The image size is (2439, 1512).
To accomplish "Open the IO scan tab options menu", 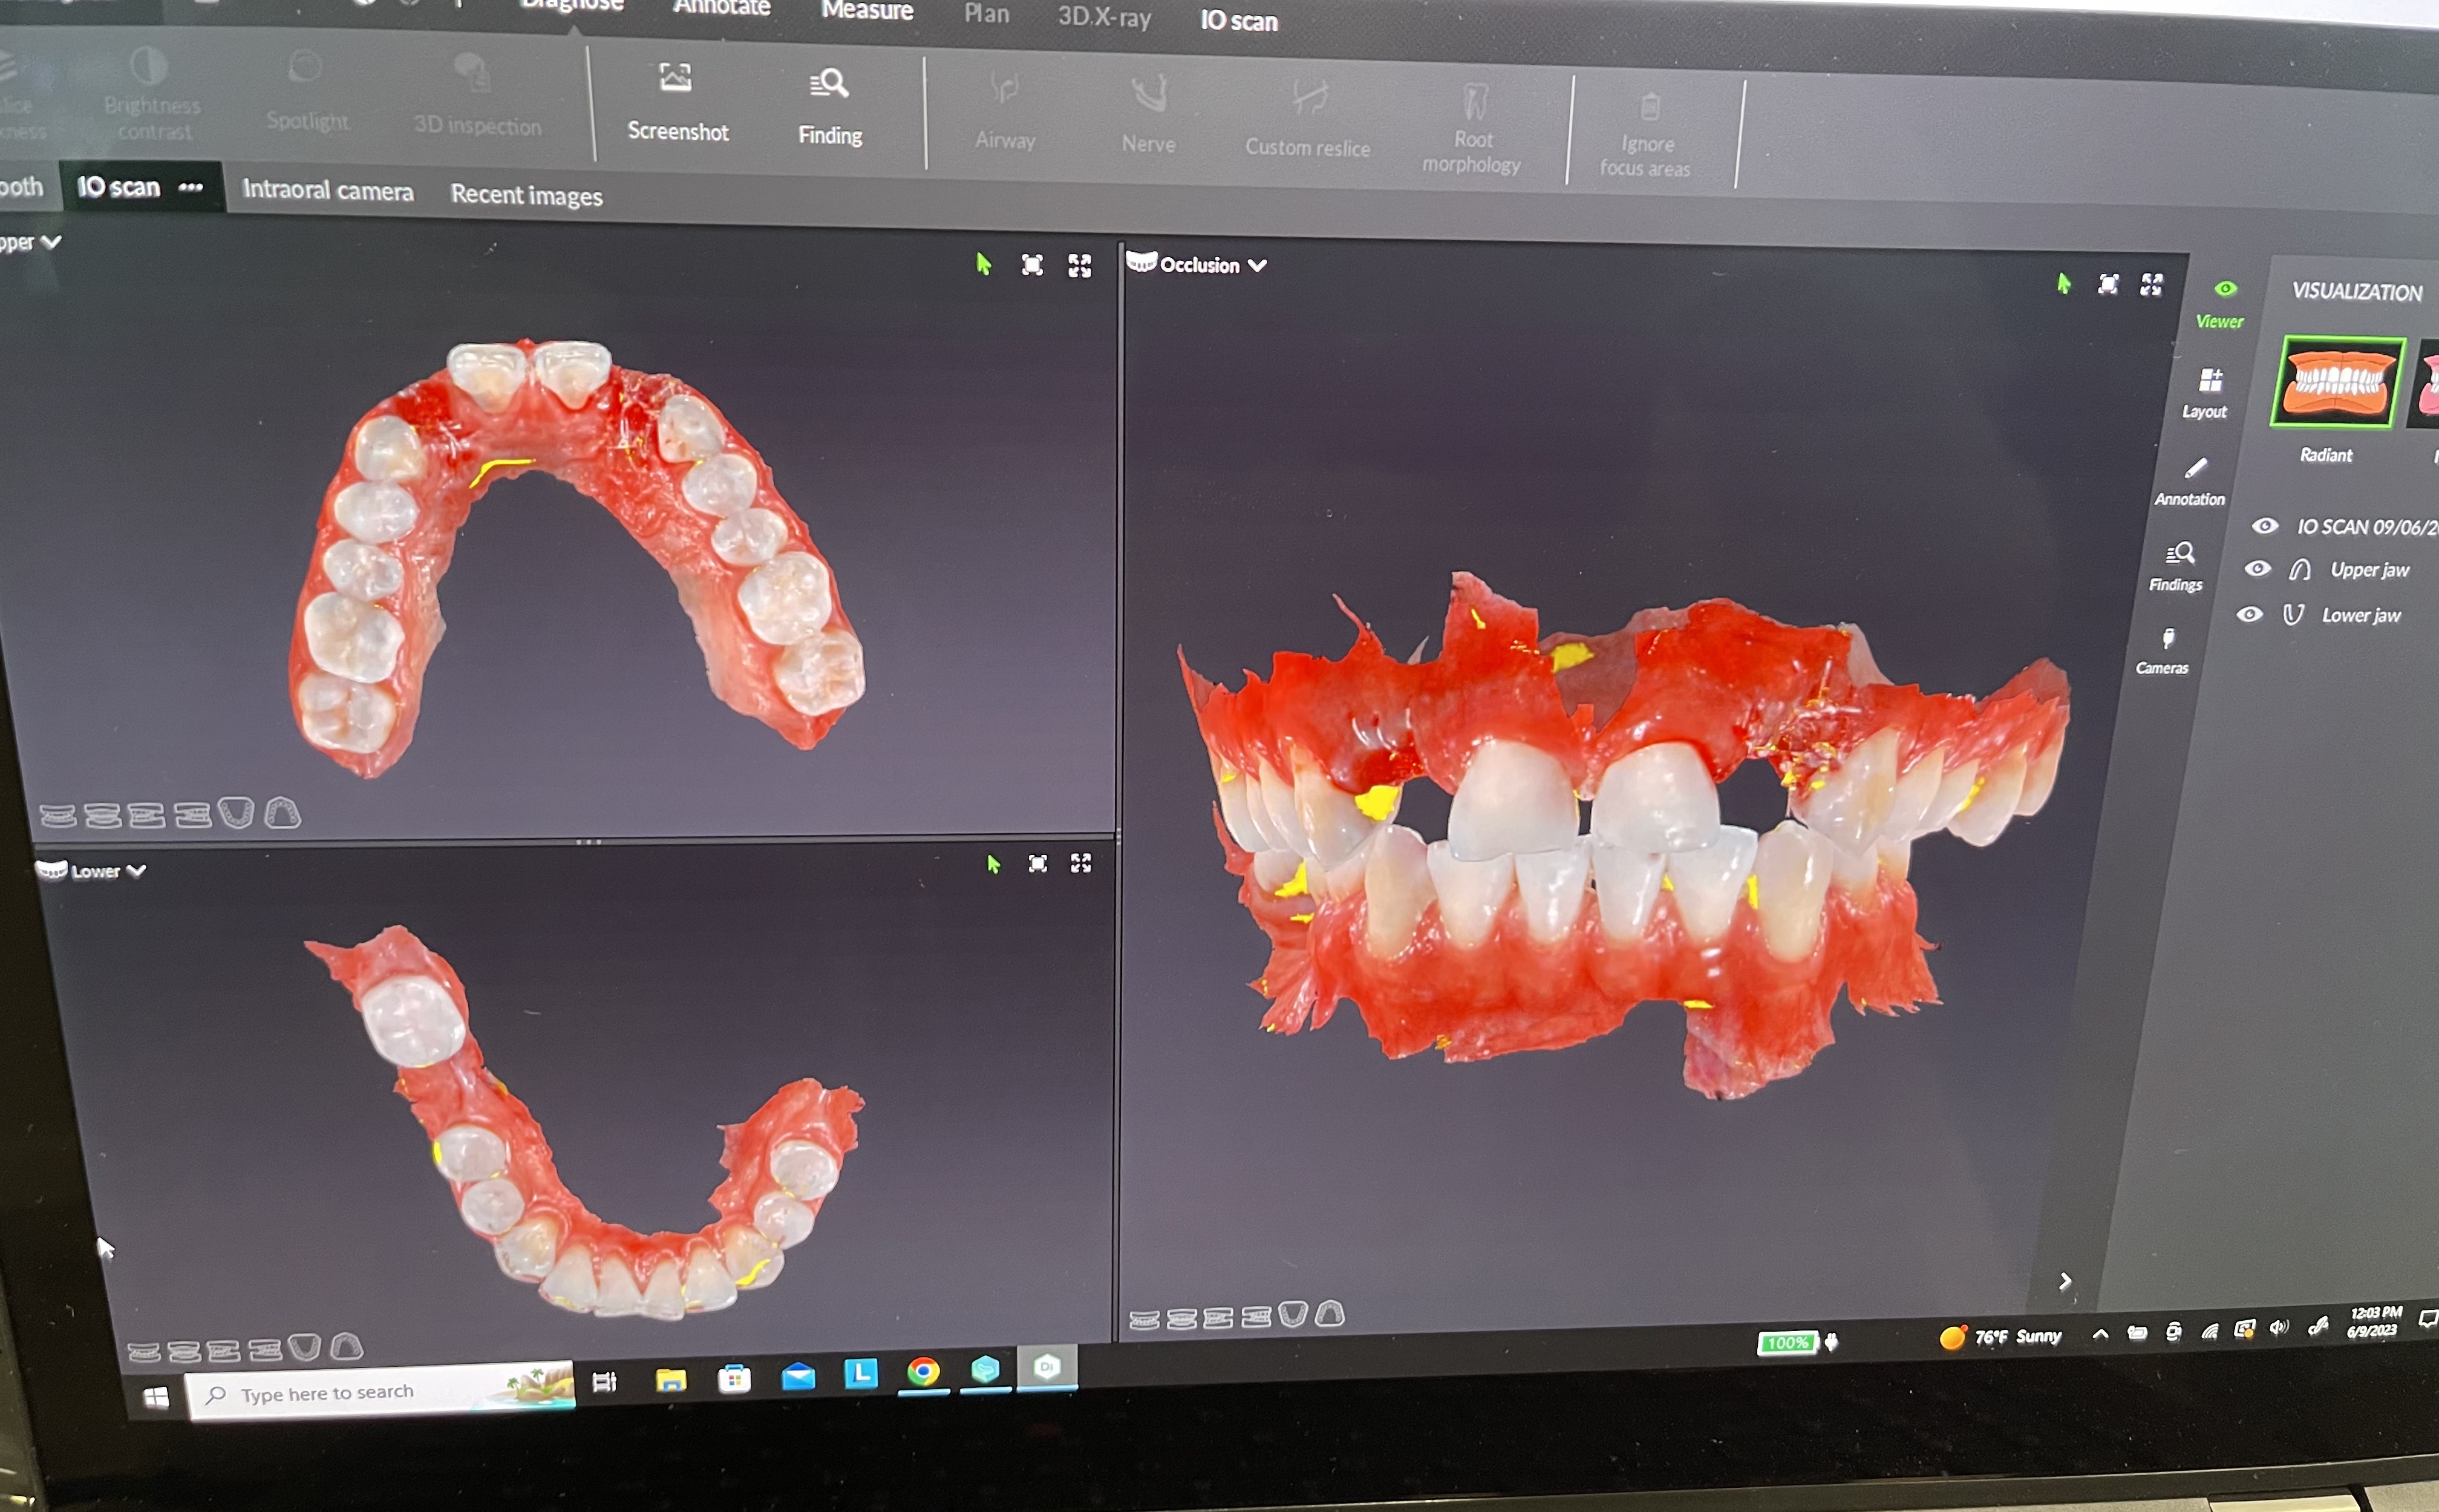I will 191,187.
